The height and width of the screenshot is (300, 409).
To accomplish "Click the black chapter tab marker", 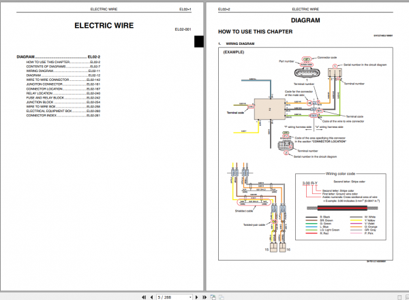I will point(199,41).
